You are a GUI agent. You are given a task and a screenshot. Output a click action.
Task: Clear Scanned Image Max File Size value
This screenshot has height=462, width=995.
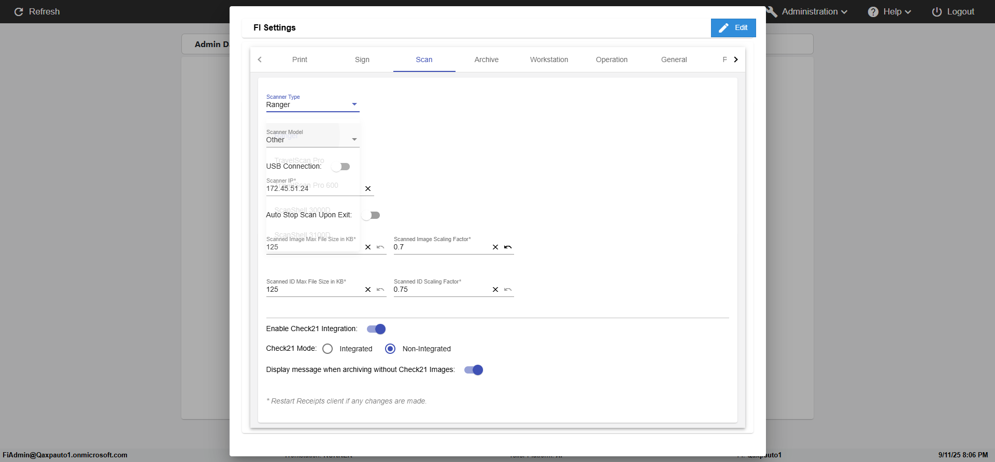pyautogui.click(x=368, y=247)
